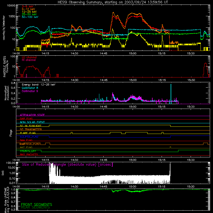Viewport: 213px width, 213px height.
Task: Select the 'ATTENUATOR_STATE' flag label
Action: point(32,115)
